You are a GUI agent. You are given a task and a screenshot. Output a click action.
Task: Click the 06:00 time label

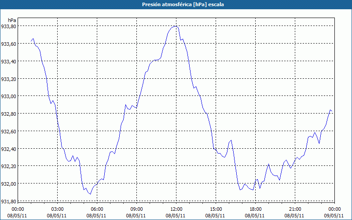click(x=97, y=209)
